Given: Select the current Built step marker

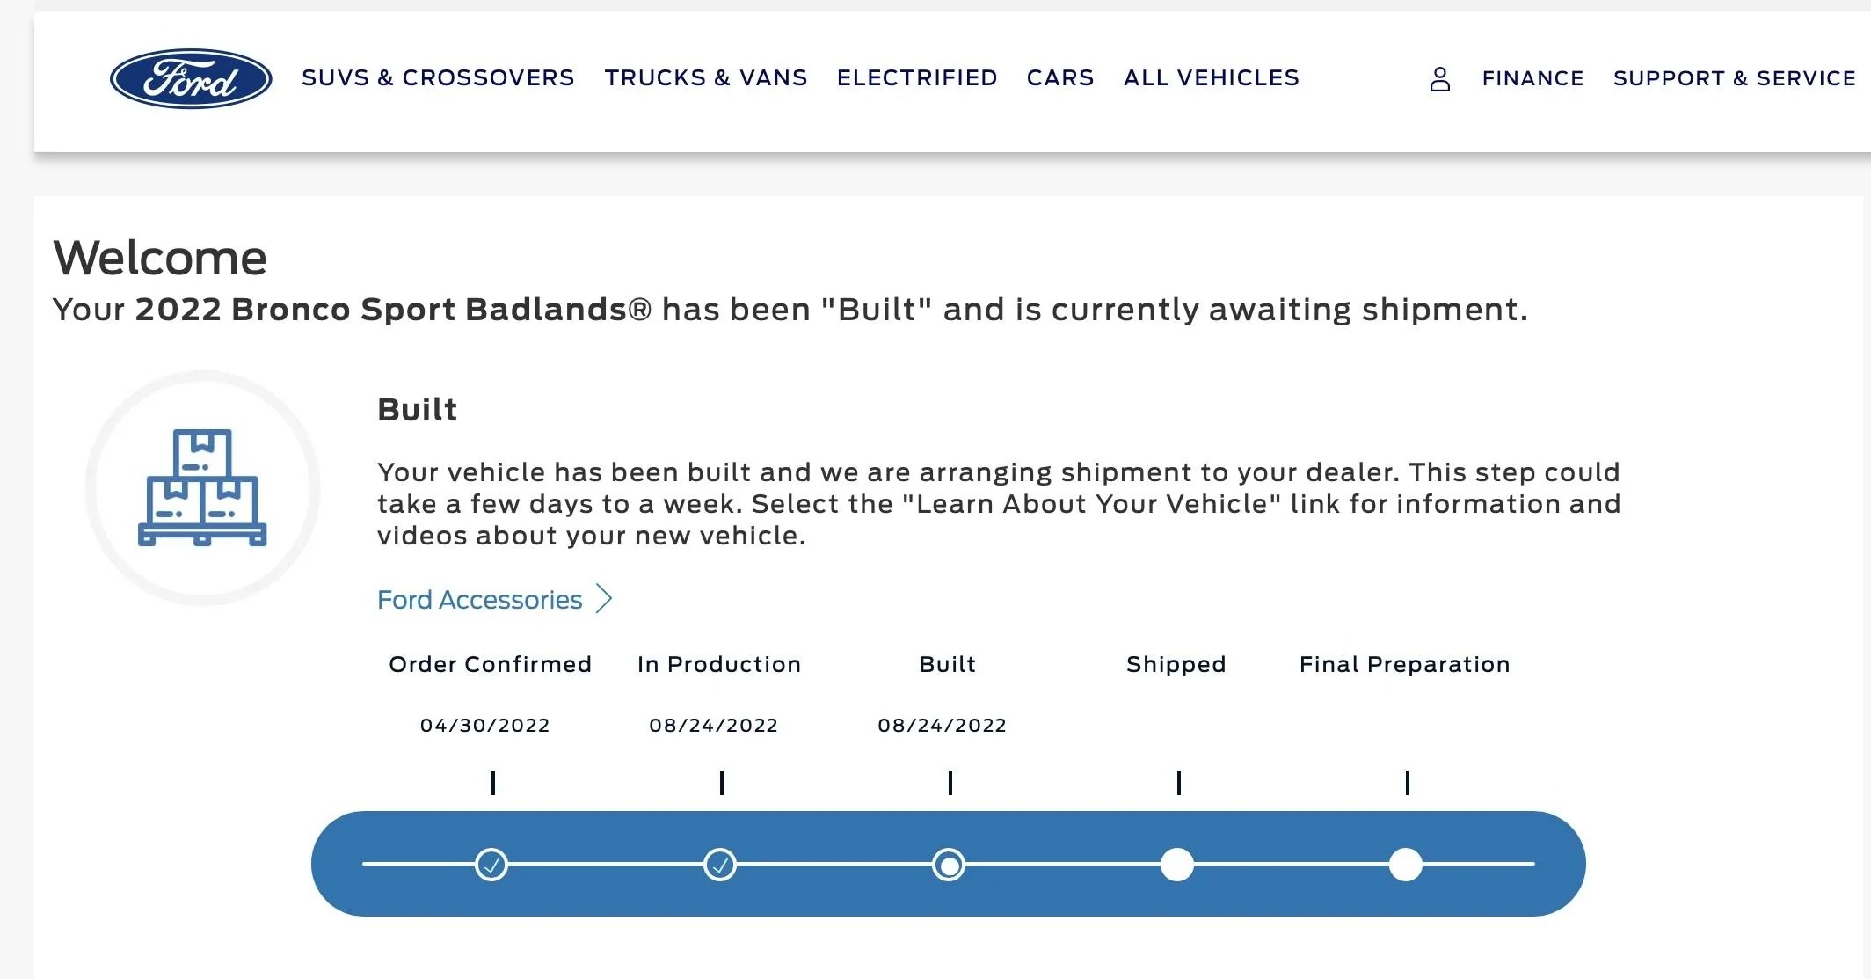Looking at the screenshot, I should [949, 865].
